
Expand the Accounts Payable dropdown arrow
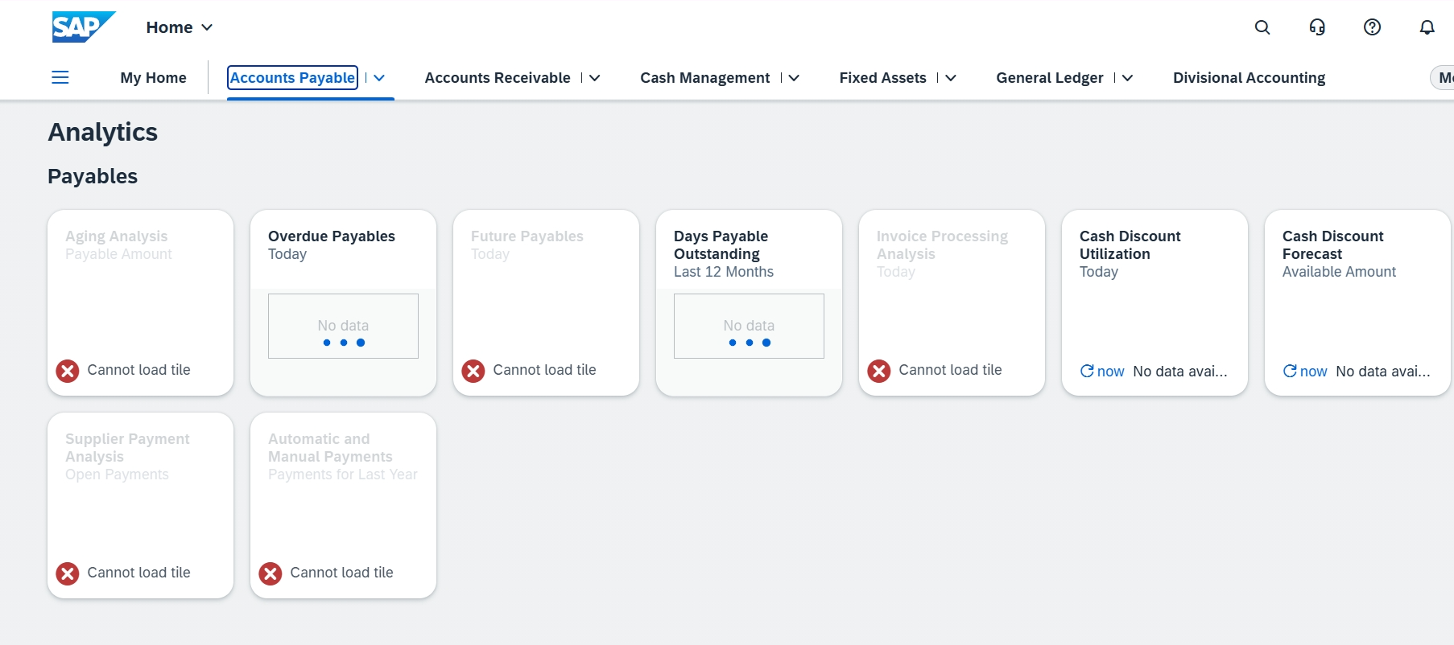(x=379, y=78)
